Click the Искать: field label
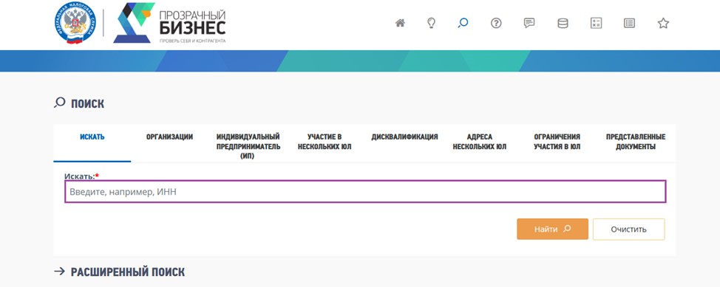Screen dimensions: 720x287 pos(82,176)
